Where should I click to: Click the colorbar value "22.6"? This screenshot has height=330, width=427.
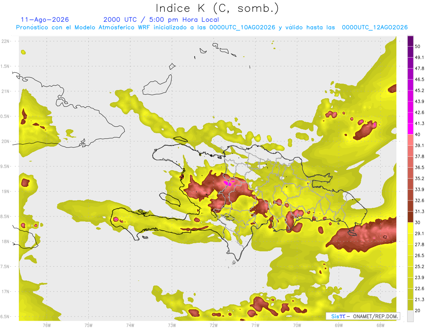pos(420,289)
